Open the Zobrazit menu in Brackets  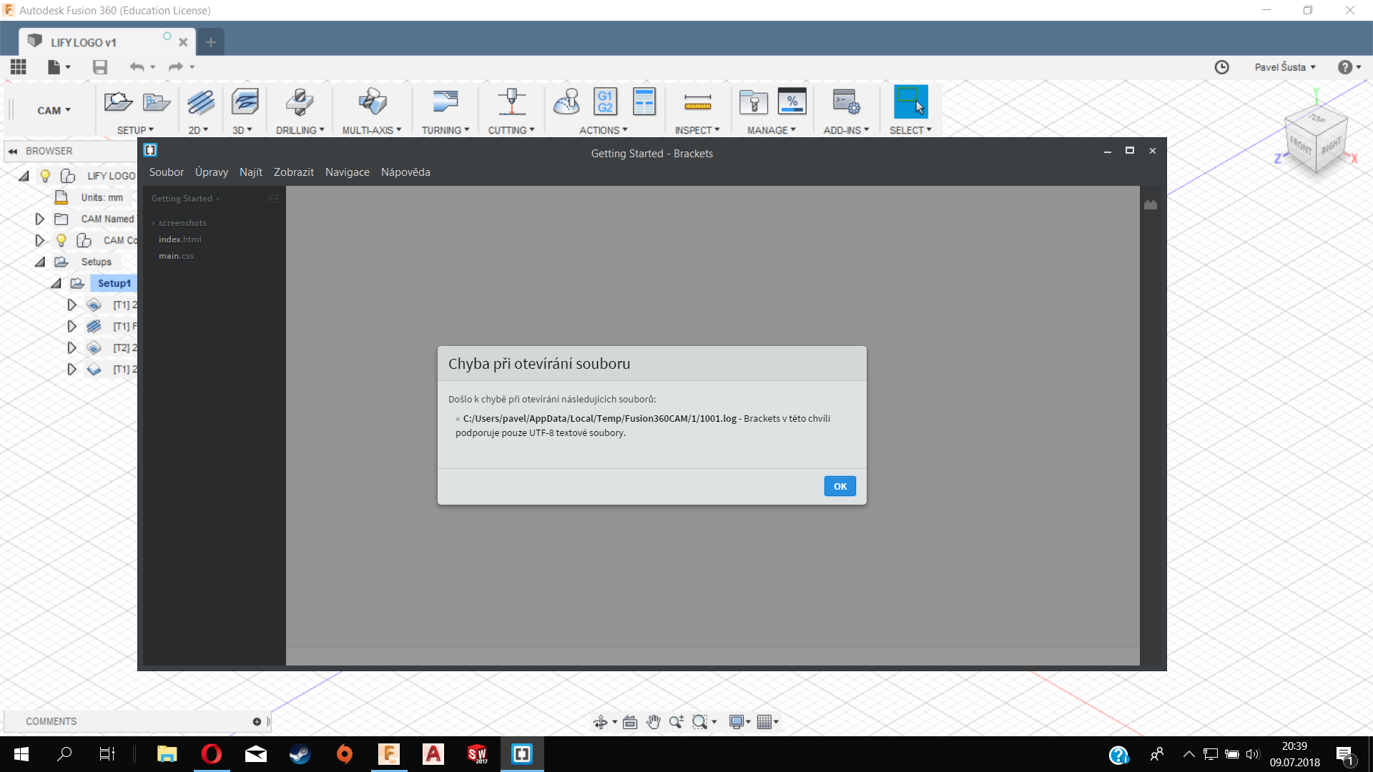(294, 172)
